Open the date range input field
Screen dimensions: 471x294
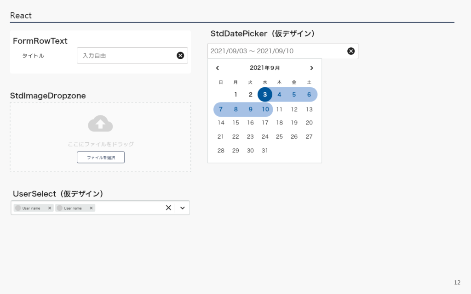point(276,51)
